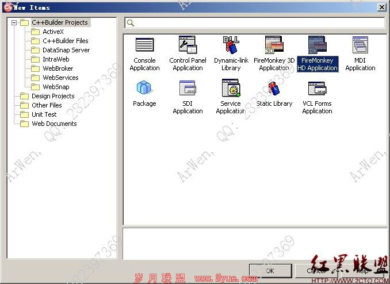Open the ActiveX category

[x=53, y=32]
